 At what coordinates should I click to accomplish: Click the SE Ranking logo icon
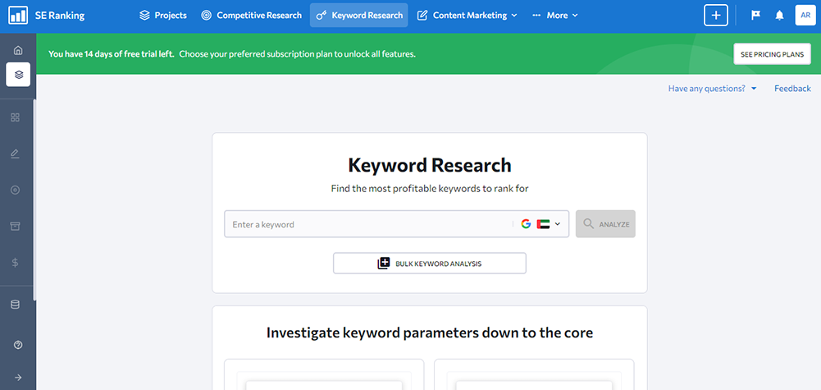18,16
